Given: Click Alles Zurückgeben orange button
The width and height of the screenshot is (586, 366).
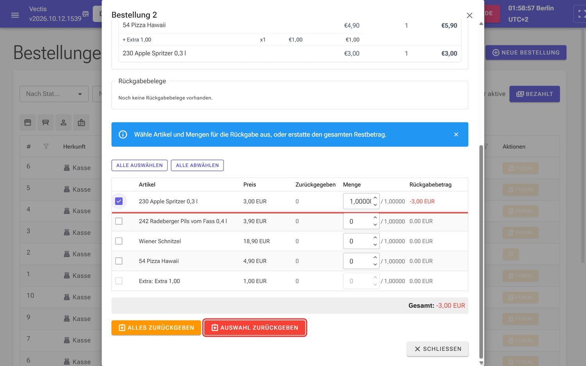Looking at the screenshot, I should pyautogui.click(x=156, y=328).
